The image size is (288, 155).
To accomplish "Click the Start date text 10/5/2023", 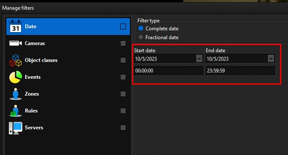I will [x=146, y=59].
